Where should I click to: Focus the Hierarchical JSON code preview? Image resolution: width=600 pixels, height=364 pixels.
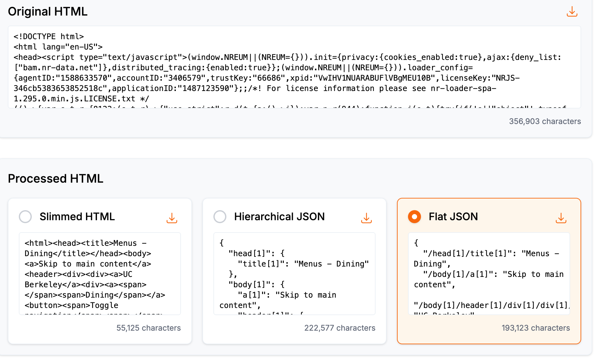(x=294, y=274)
